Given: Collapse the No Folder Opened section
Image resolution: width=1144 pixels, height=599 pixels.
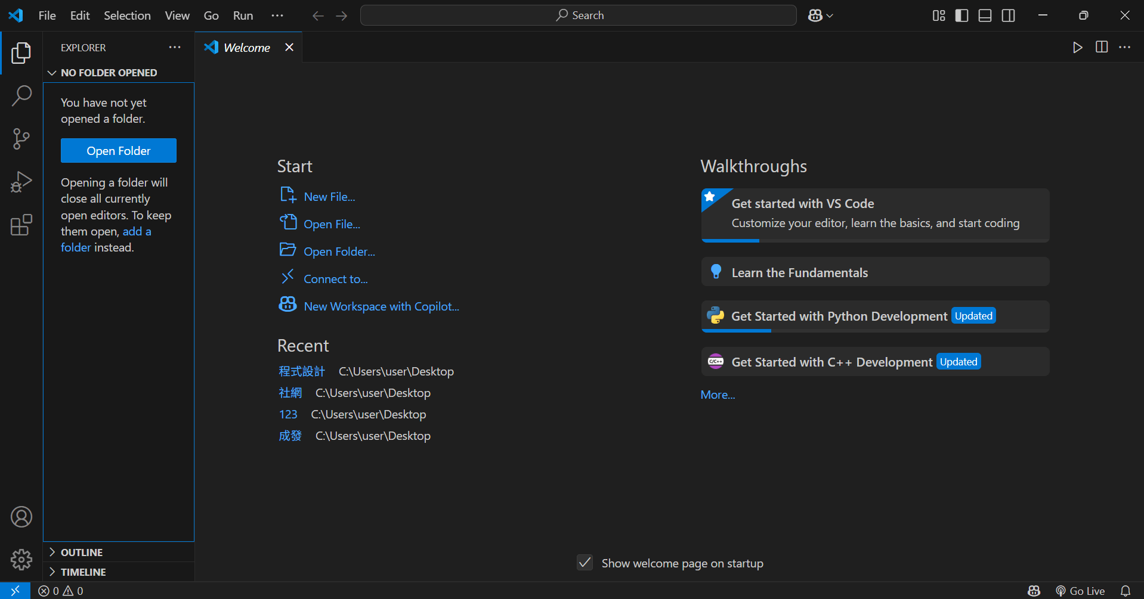Looking at the screenshot, I should click(119, 73).
